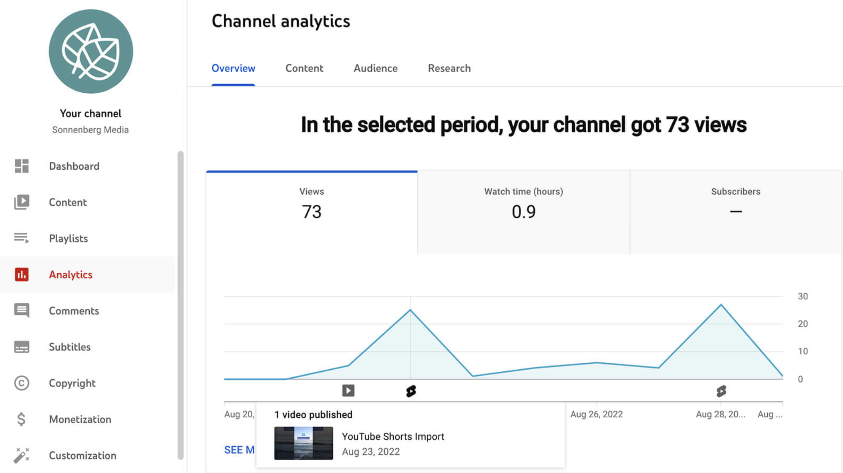843x473 pixels.
Task: Open the Dashboard section in the sidebar
Action: click(21, 166)
